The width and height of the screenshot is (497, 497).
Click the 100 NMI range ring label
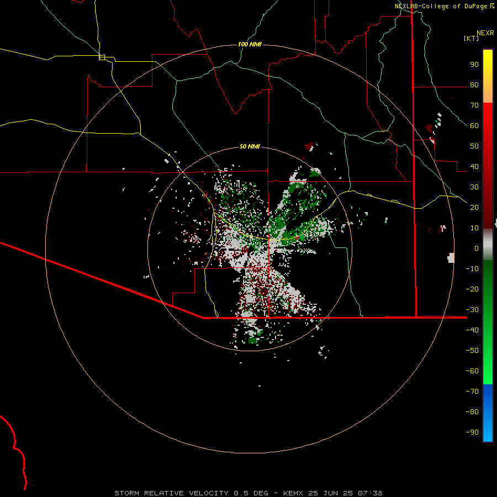click(x=250, y=44)
